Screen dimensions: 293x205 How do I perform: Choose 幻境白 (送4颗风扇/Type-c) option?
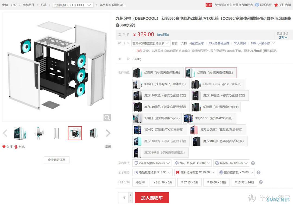(x=157, y=118)
